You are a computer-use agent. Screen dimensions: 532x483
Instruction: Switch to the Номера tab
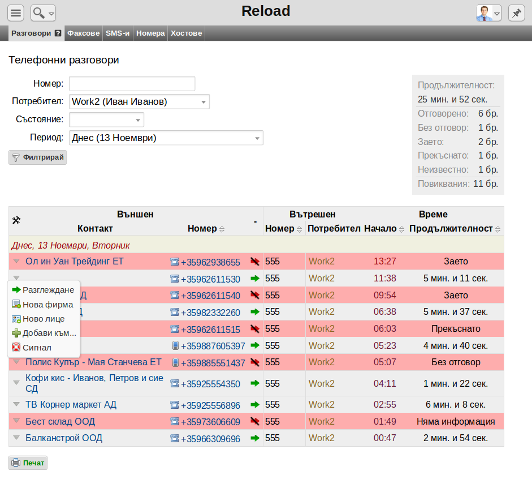coord(150,33)
